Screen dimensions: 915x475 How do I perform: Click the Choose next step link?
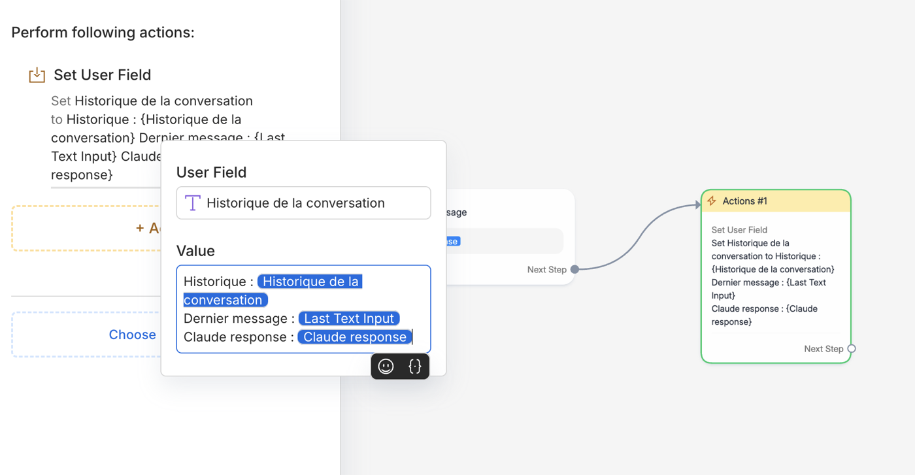[132, 335]
